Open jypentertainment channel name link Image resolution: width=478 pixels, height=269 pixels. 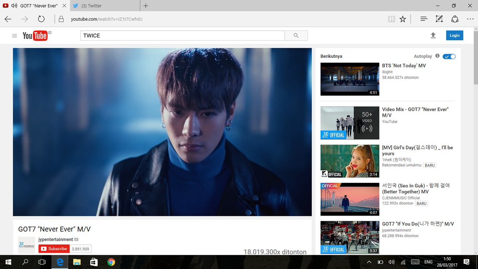pos(56,240)
